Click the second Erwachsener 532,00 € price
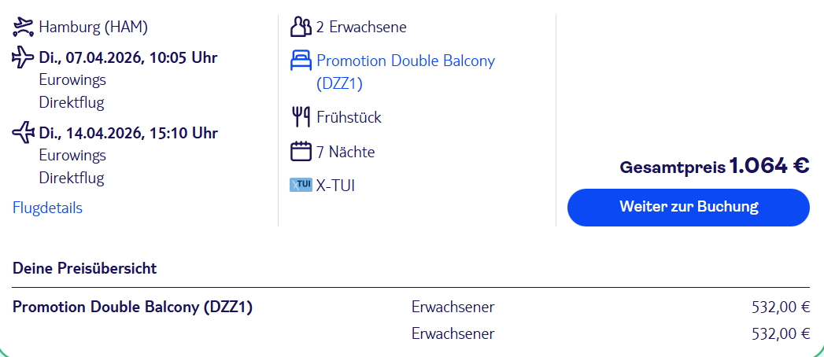Screen dimensions: 824x357 coord(780,333)
